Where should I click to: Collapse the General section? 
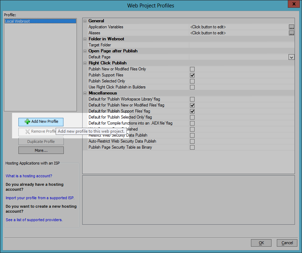(x=85, y=21)
